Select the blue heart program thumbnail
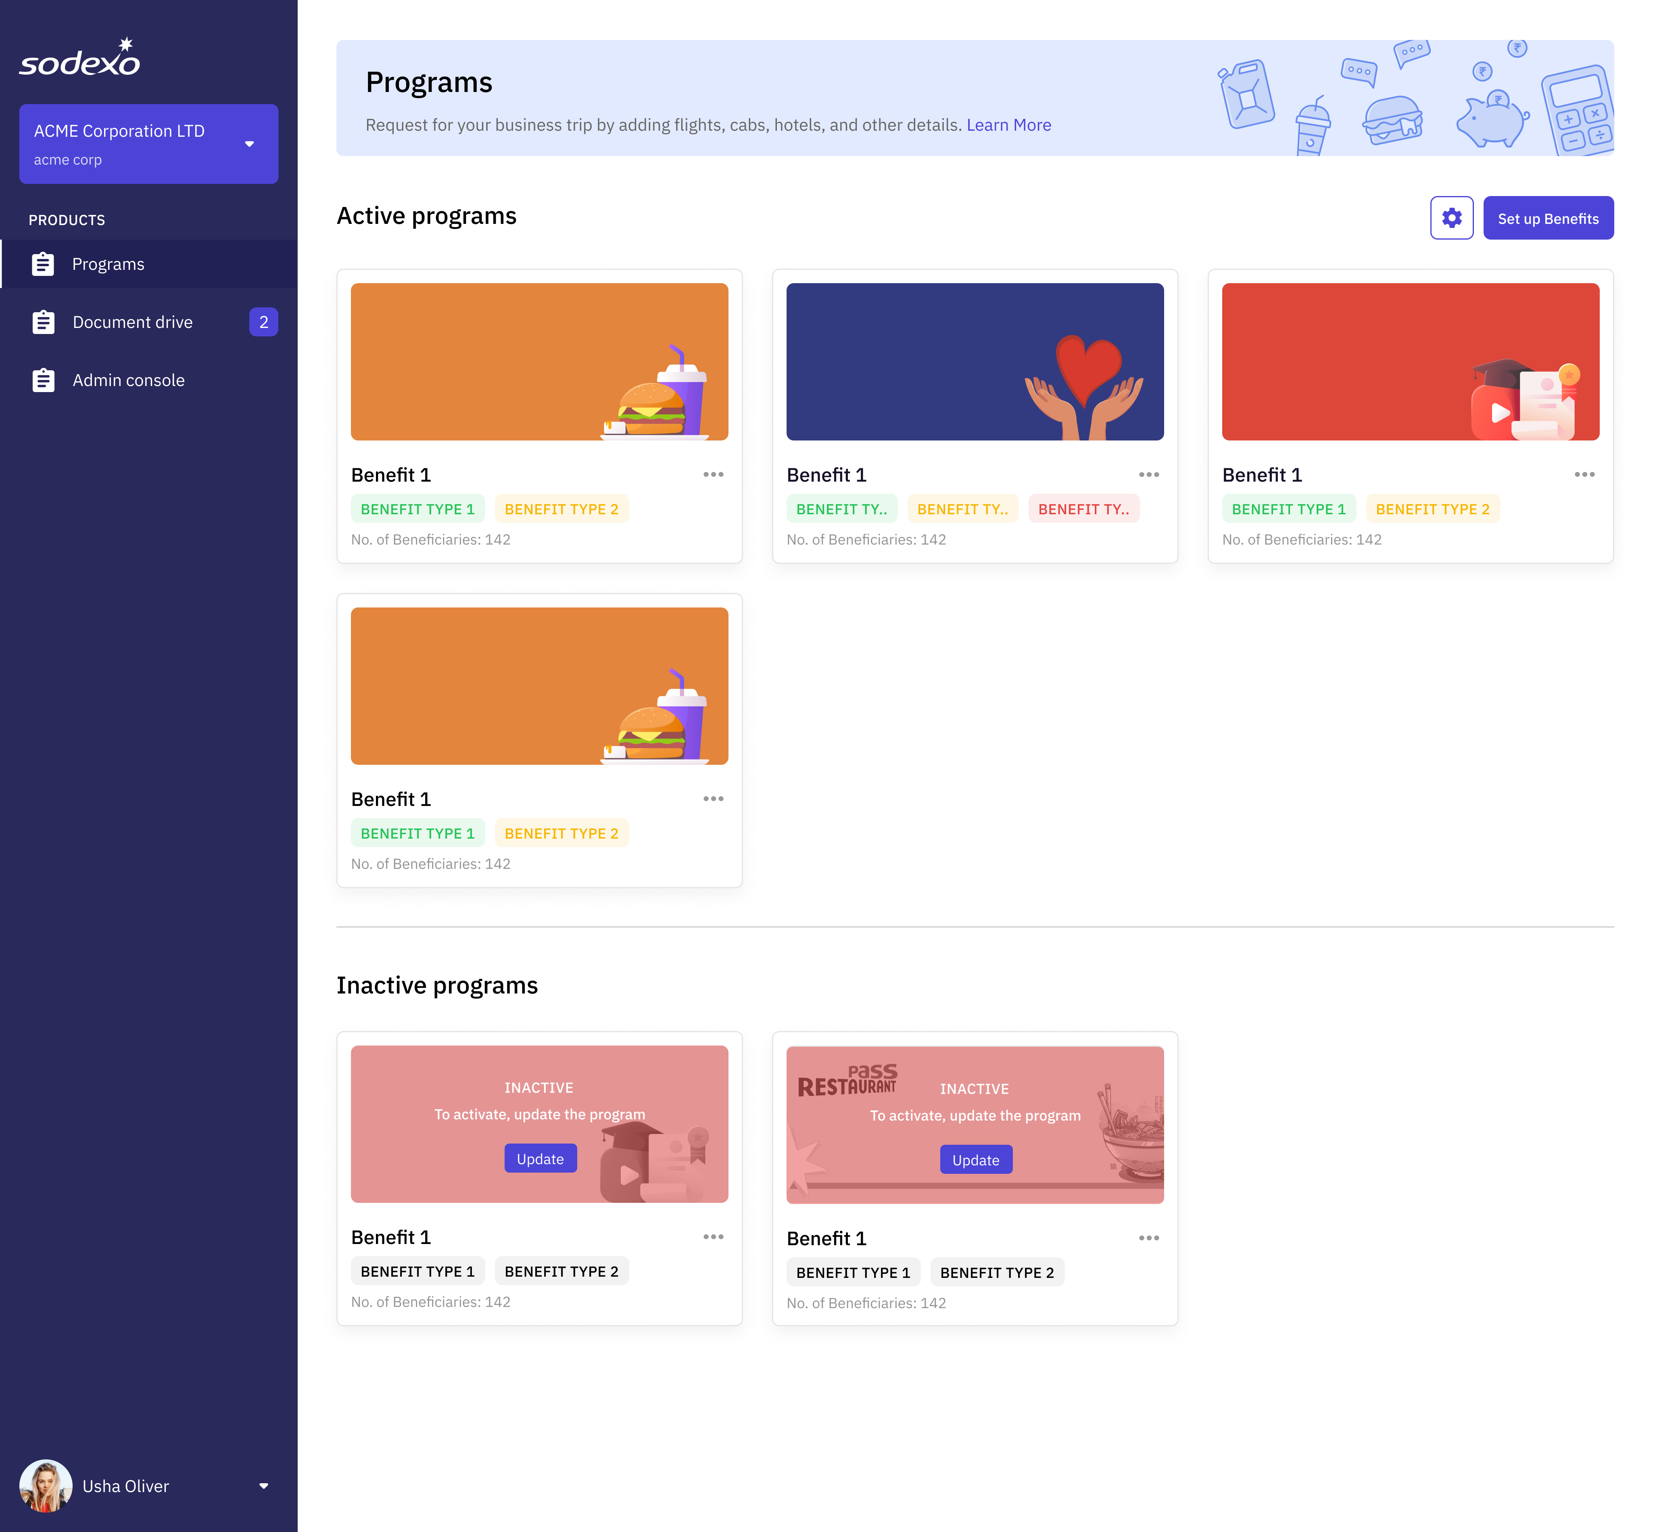The width and height of the screenshot is (1653, 1532). 974,361
